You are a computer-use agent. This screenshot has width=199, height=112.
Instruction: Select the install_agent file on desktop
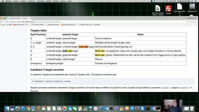(179, 8)
